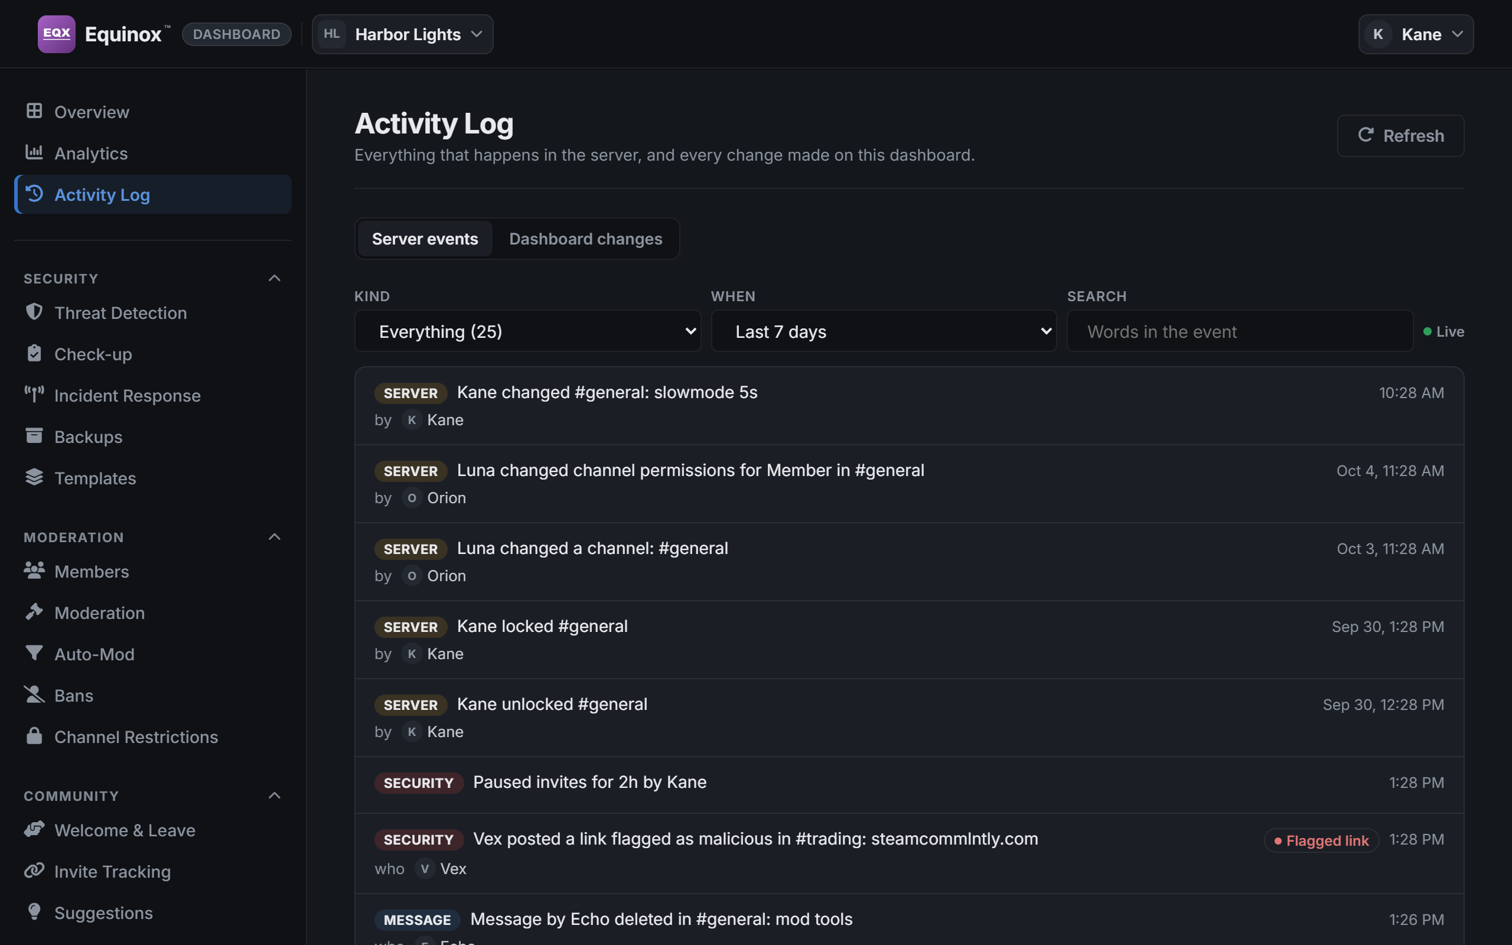Collapse the Community sidebar section
The image size is (1512, 945).
pyautogui.click(x=274, y=796)
